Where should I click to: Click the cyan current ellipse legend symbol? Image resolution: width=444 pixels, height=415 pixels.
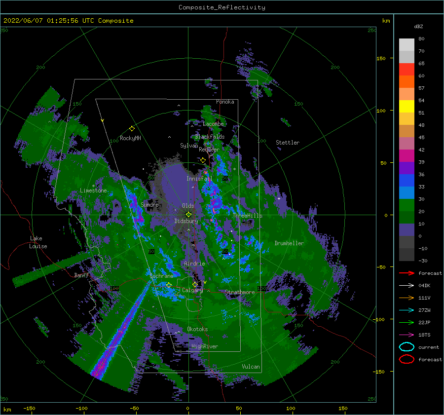[x=407, y=347]
